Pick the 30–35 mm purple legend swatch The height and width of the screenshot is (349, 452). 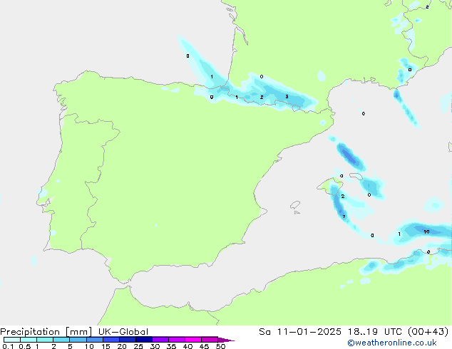point(160,340)
